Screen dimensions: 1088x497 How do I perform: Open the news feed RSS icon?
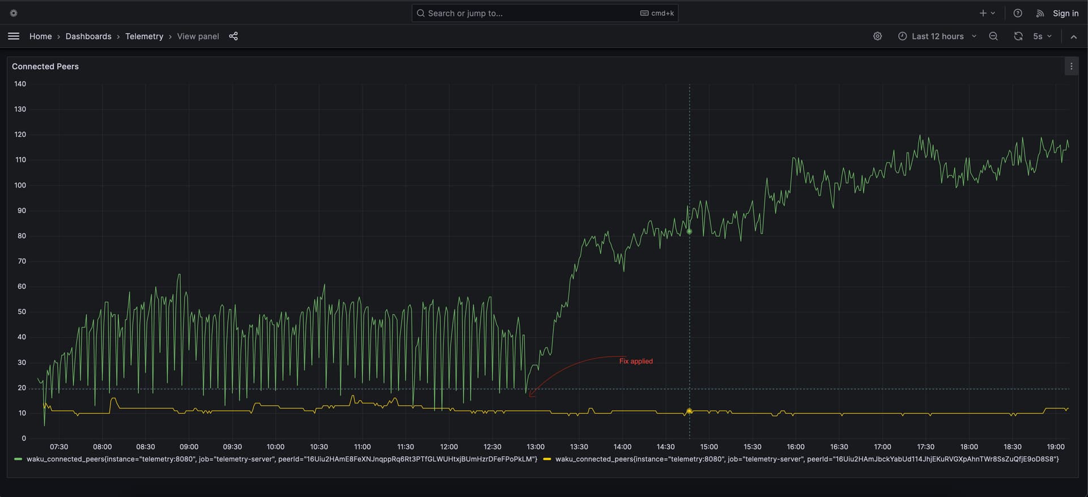click(1040, 13)
